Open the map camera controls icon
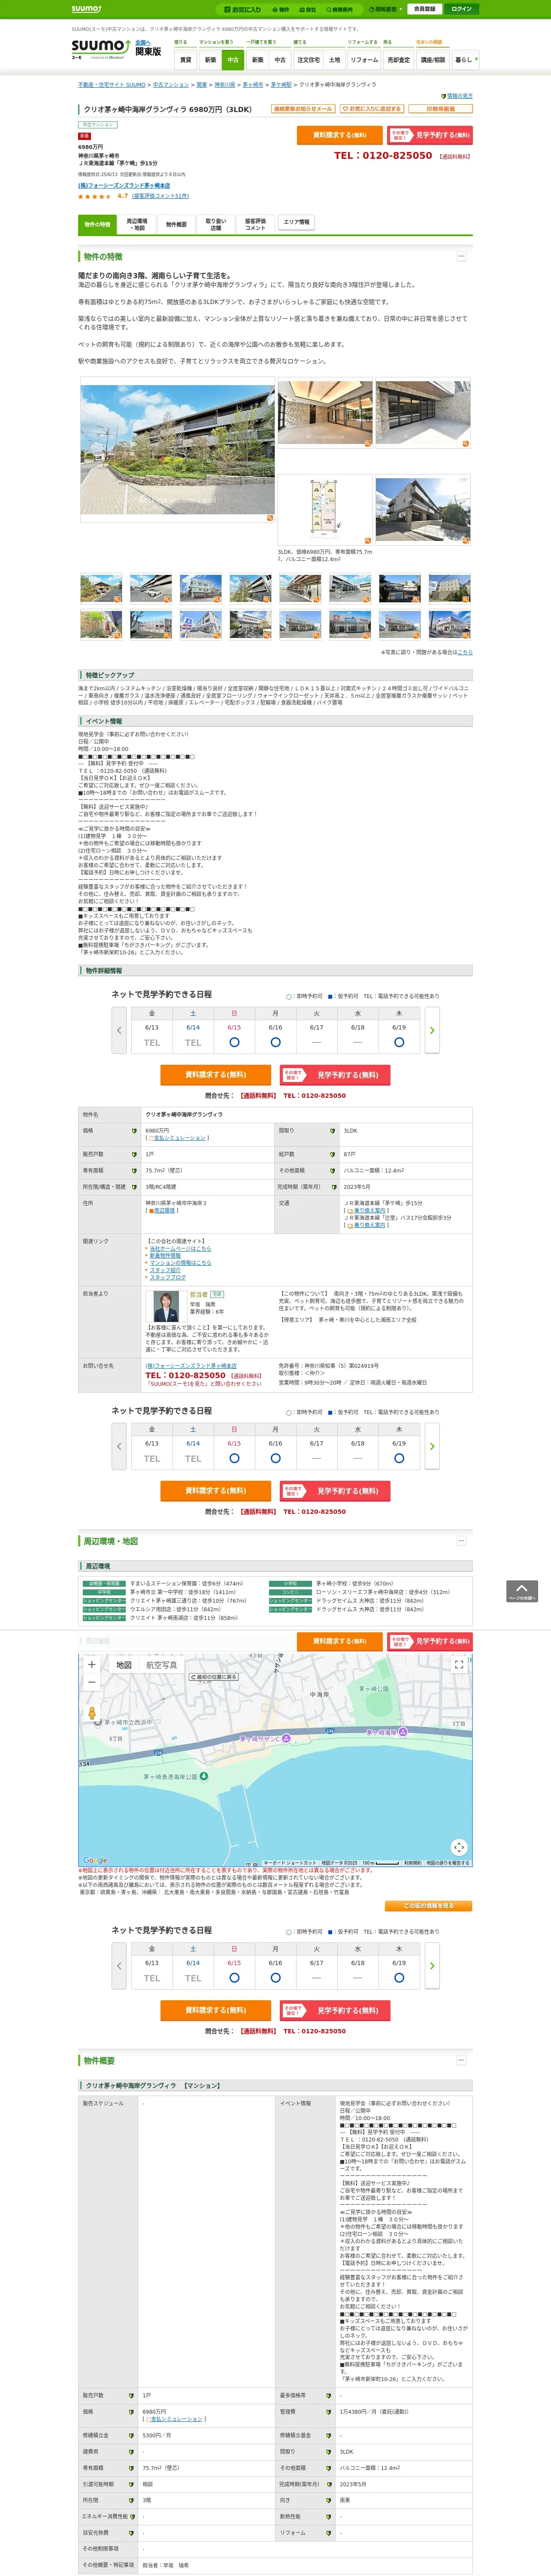Image resolution: width=551 pixels, height=2576 pixels. tap(459, 1847)
